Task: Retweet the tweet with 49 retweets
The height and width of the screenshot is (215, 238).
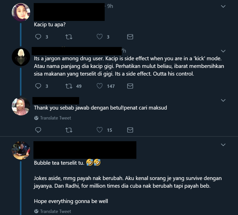Action: [69, 86]
